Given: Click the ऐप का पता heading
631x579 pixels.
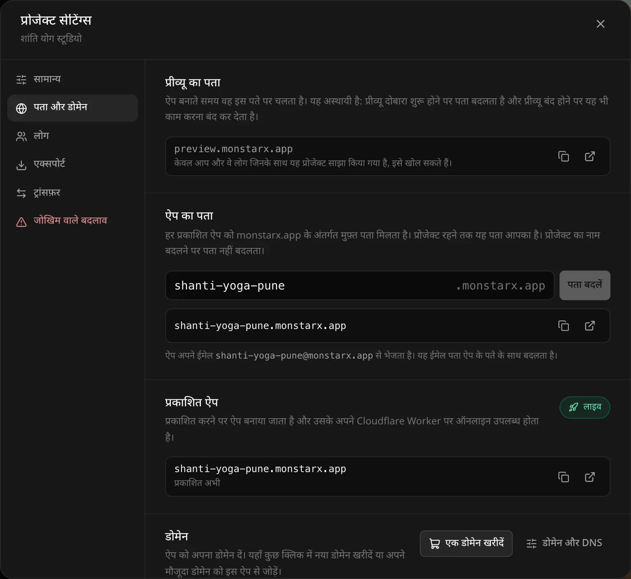Looking at the screenshot, I should pos(189,216).
